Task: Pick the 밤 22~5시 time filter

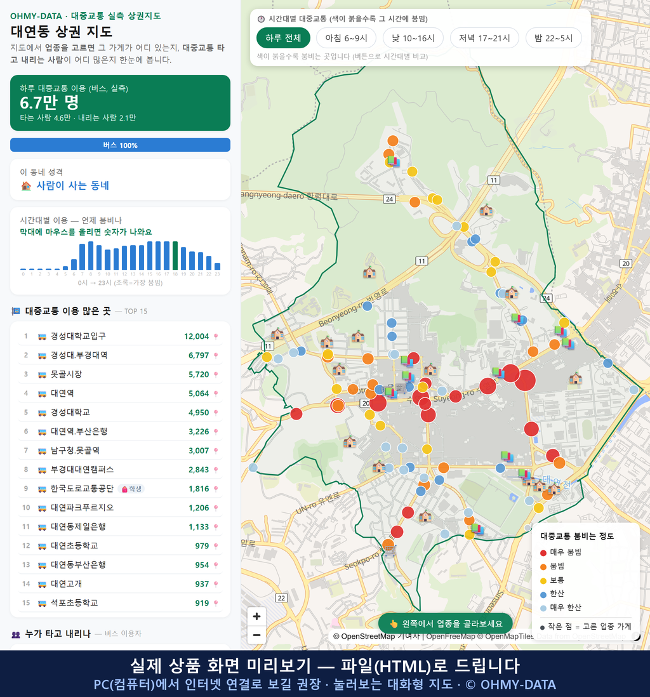Action: [x=554, y=38]
